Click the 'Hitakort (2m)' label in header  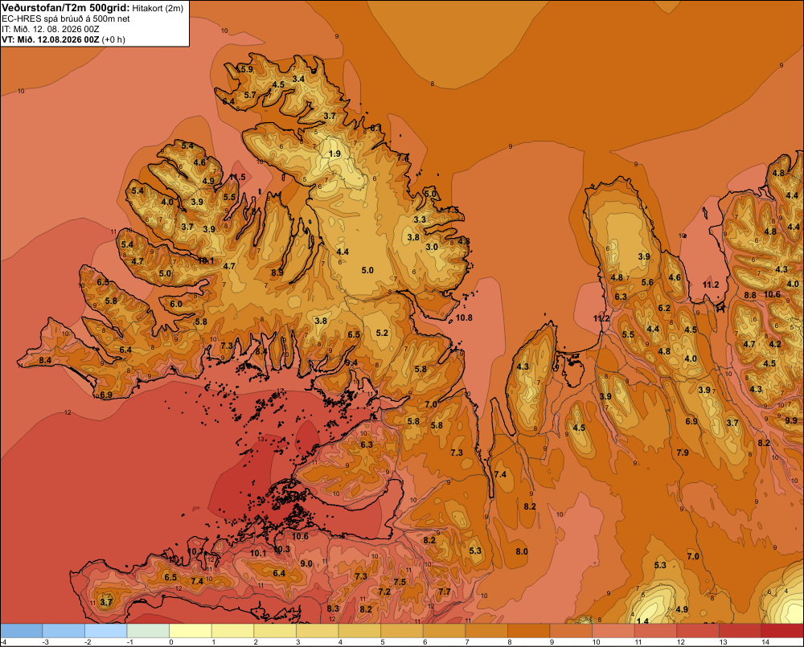point(158,8)
